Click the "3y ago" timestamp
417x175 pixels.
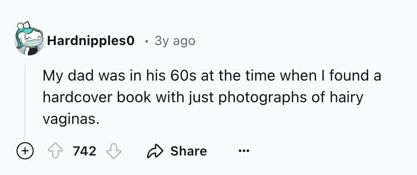175,41
